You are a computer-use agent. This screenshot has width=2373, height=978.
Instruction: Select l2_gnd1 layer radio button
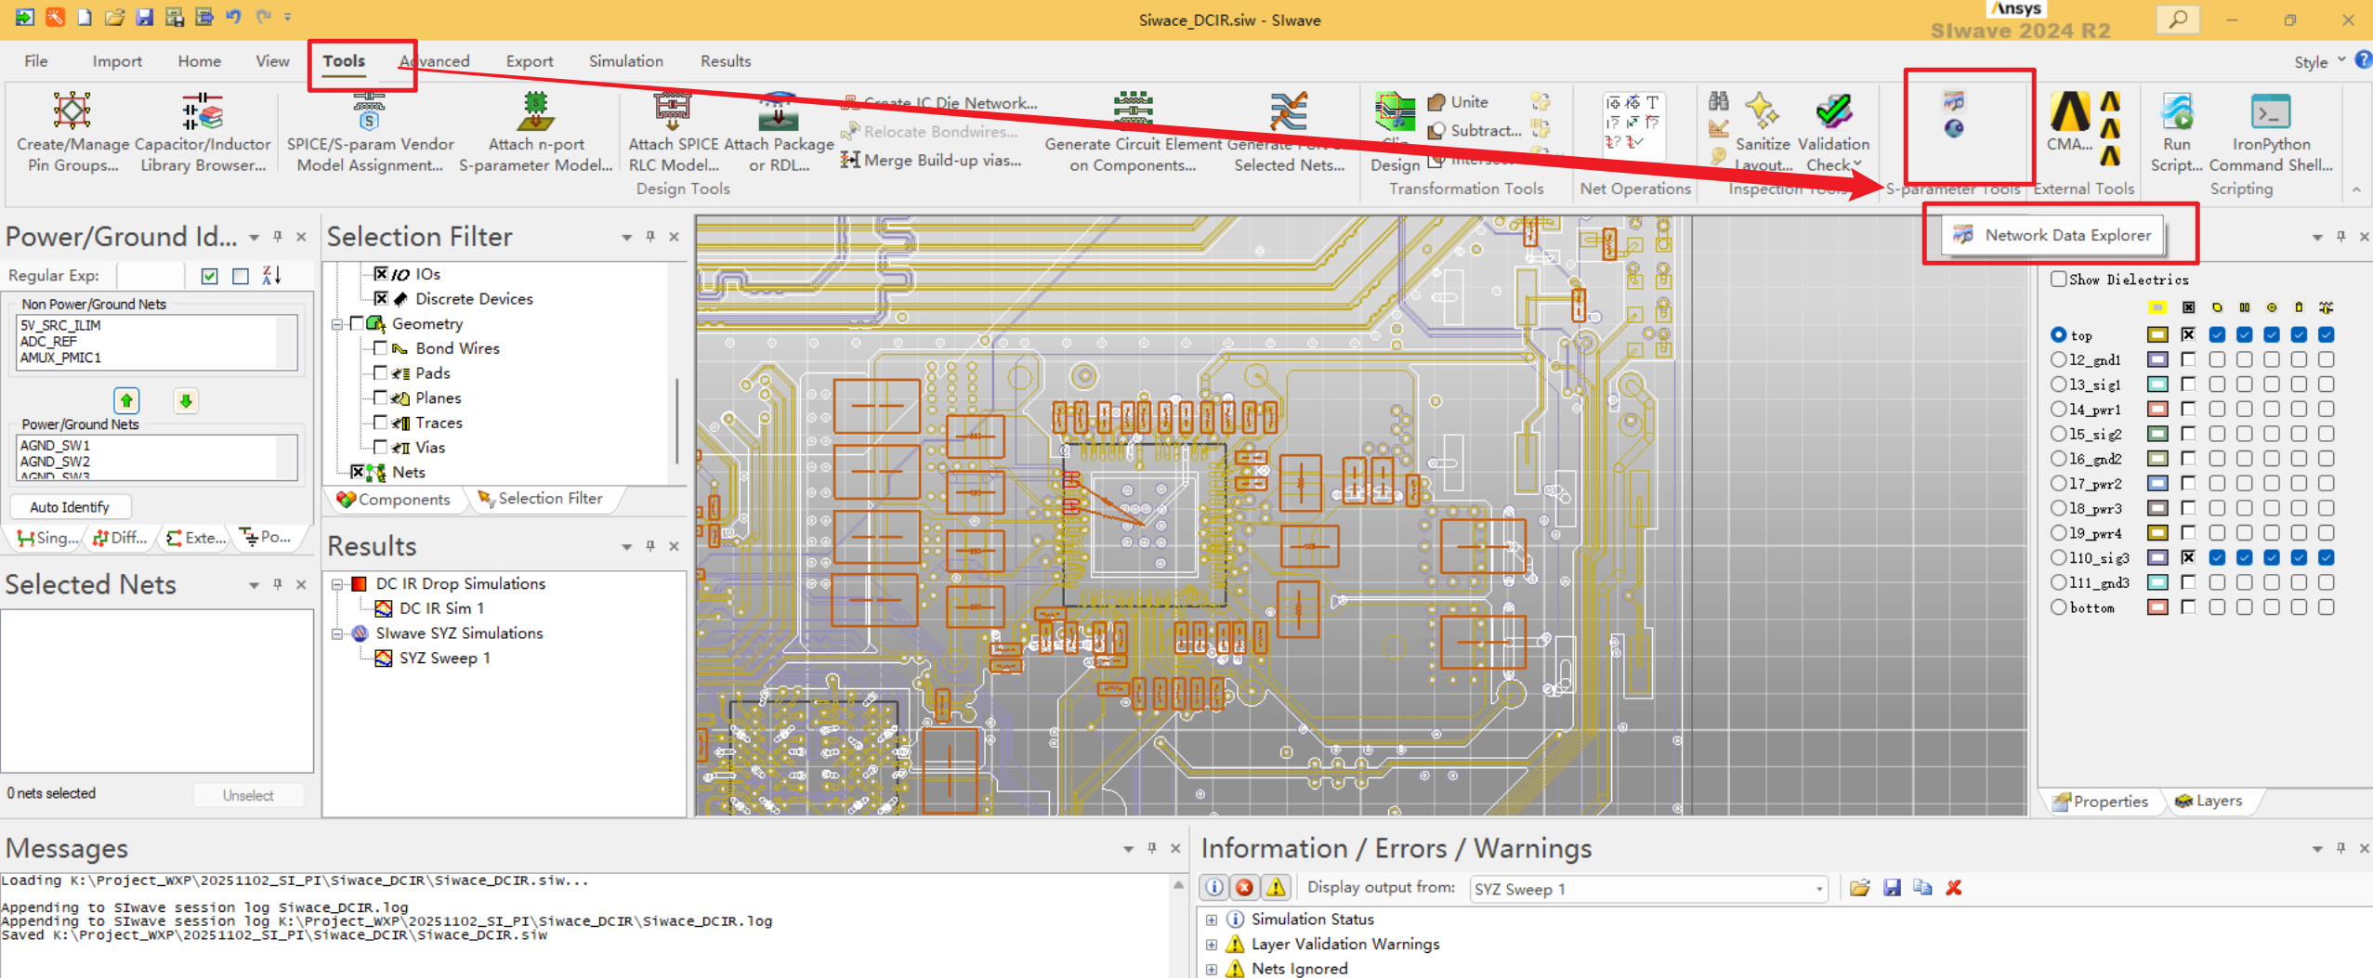pyautogui.click(x=2059, y=359)
